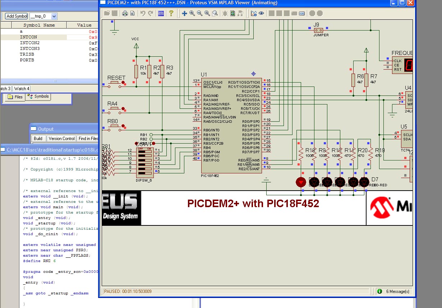Push the RA4 button in the schematic
The image size is (442, 308).
point(115,108)
